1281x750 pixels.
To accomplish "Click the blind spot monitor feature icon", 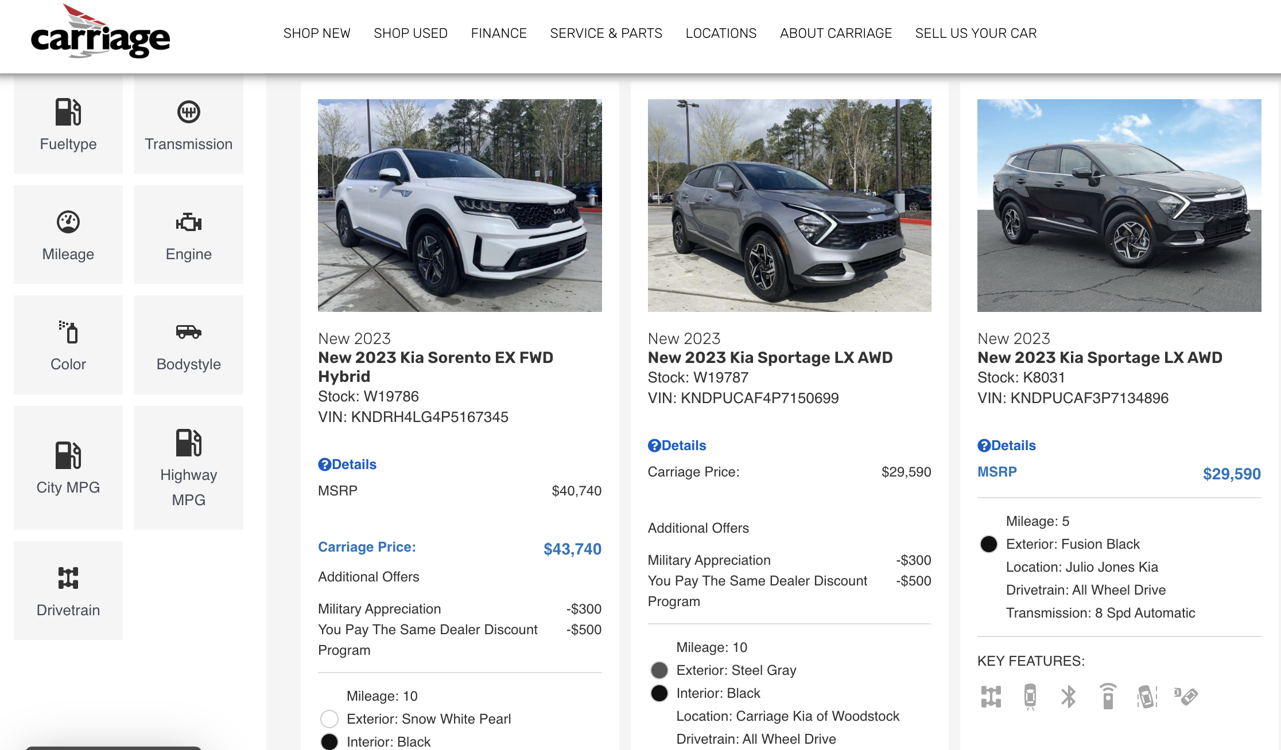I will [1186, 696].
